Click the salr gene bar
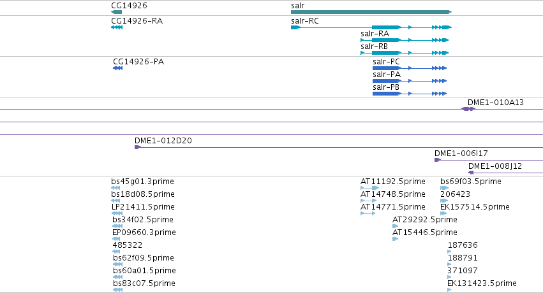Viewport: 543px width, 293px height. [x=371, y=12]
